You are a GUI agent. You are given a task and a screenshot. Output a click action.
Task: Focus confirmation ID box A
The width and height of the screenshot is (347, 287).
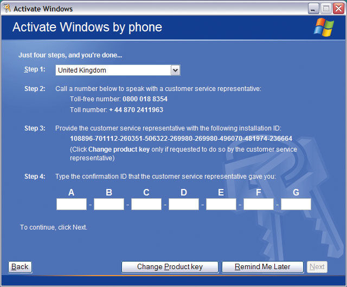pyautogui.click(x=72, y=204)
